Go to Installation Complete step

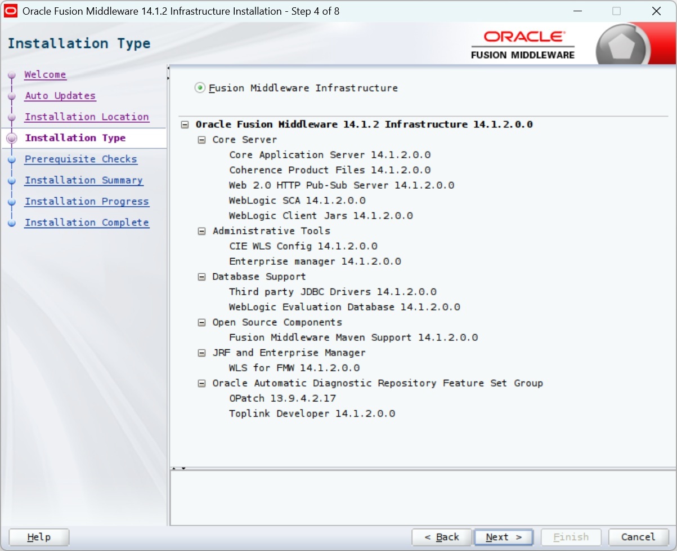(87, 223)
